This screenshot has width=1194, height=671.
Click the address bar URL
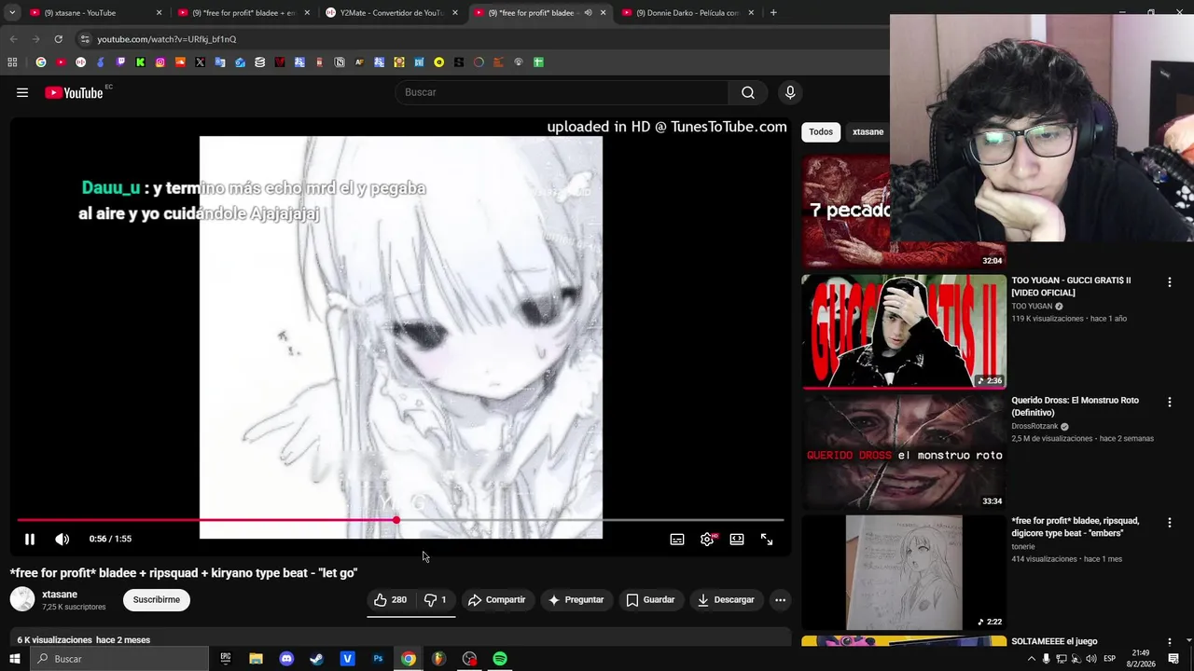click(167, 39)
